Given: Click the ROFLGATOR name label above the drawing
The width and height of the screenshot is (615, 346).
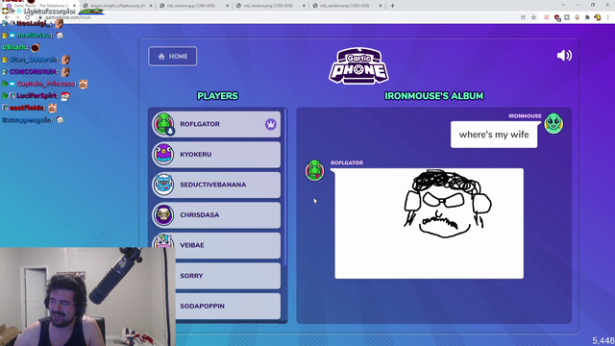Looking at the screenshot, I should (x=347, y=162).
